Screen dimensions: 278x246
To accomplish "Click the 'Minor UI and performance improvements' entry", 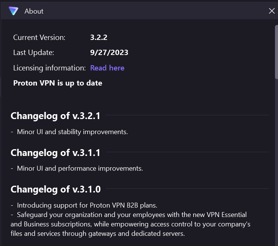I will pyautogui.click(x=80, y=168).
